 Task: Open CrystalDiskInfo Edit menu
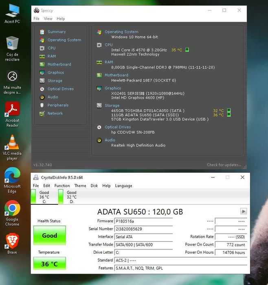(46, 186)
